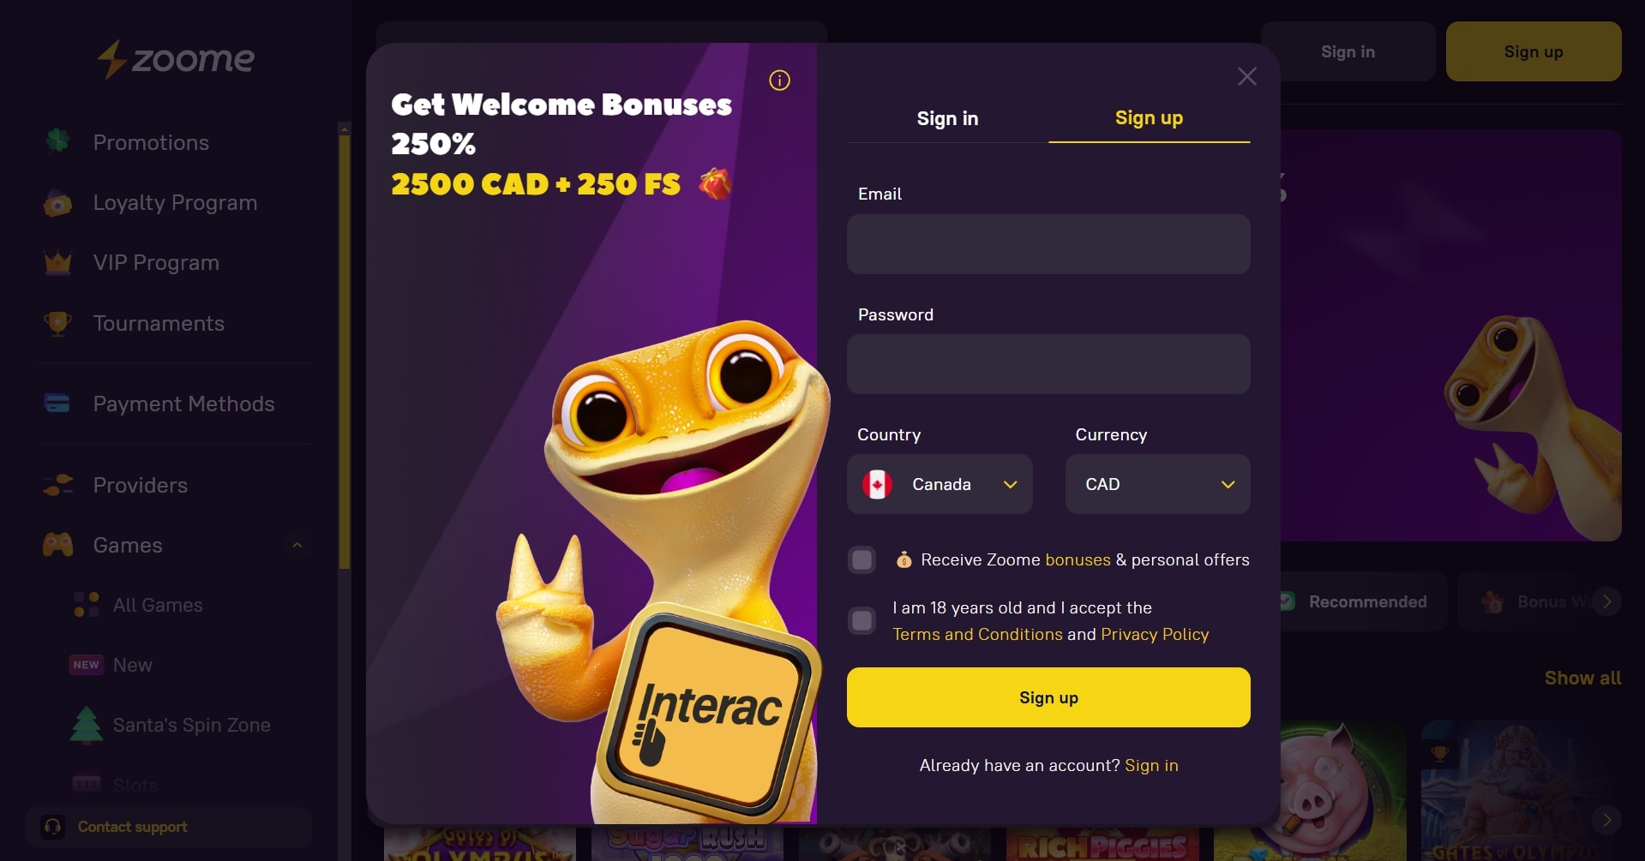1645x861 pixels.
Task: Focus the Email input field
Action: (1048, 244)
